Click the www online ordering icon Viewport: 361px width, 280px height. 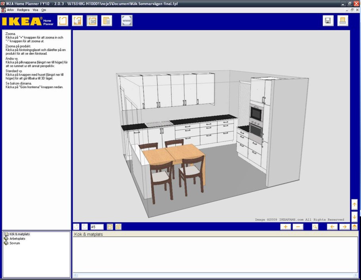[x=127, y=21]
